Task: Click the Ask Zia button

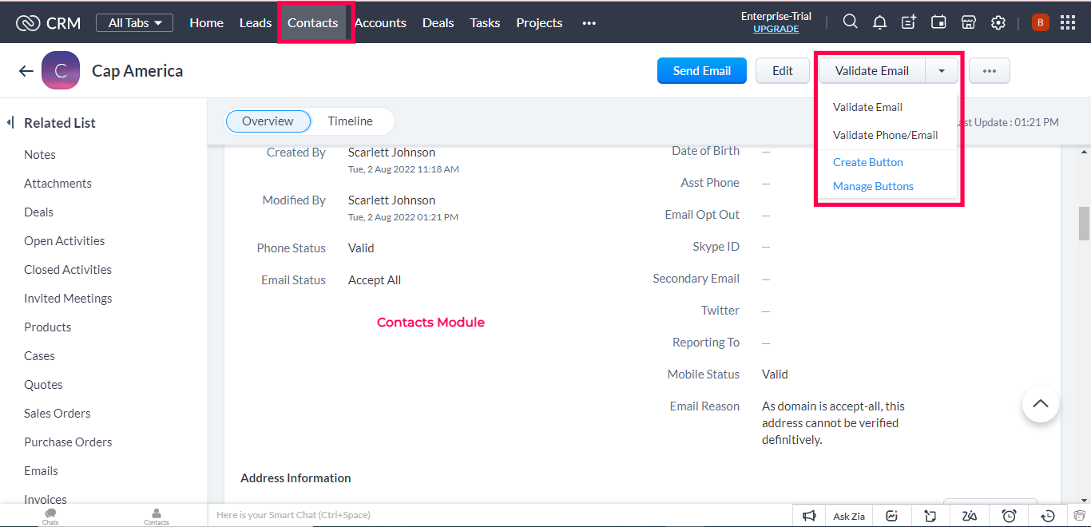Action: point(849,516)
